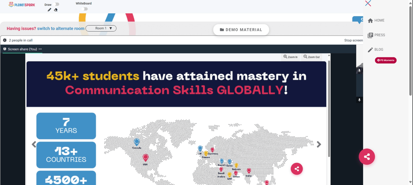This screenshot has width=413, height=185.
Task: Toggle the Draw switch on
Action: pyautogui.click(x=56, y=4)
